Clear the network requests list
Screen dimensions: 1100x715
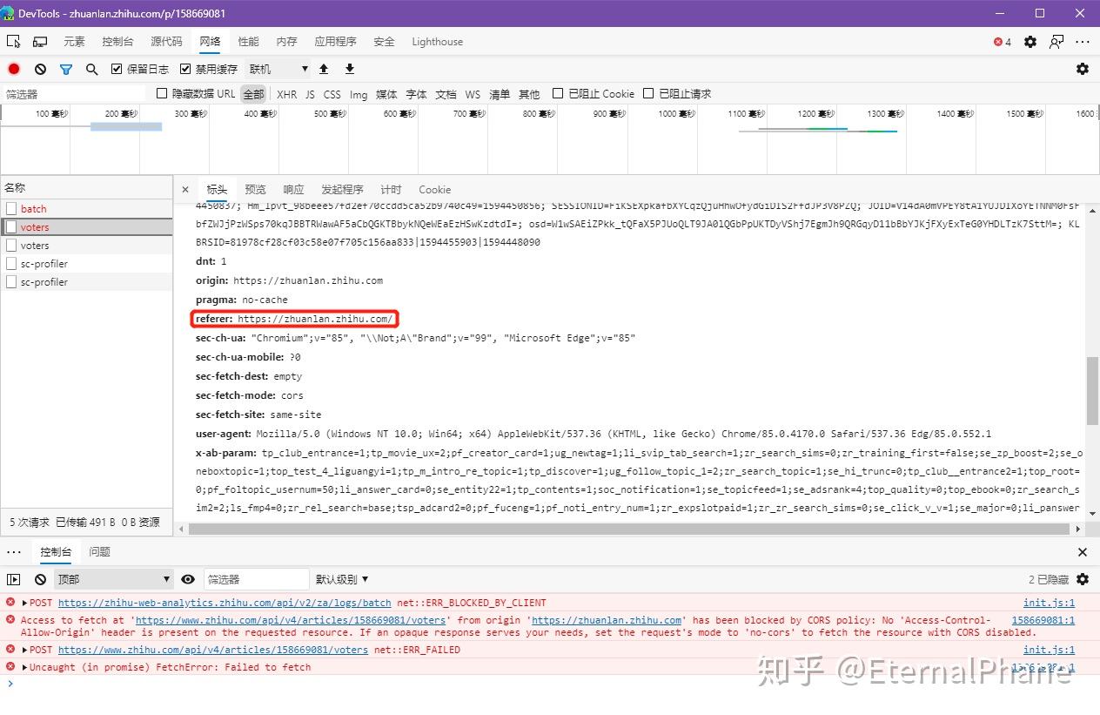(40, 68)
